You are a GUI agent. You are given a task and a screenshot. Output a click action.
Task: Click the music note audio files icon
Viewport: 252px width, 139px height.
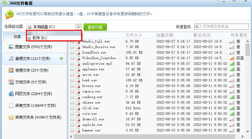pyautogui.click(x=11, y=59)
